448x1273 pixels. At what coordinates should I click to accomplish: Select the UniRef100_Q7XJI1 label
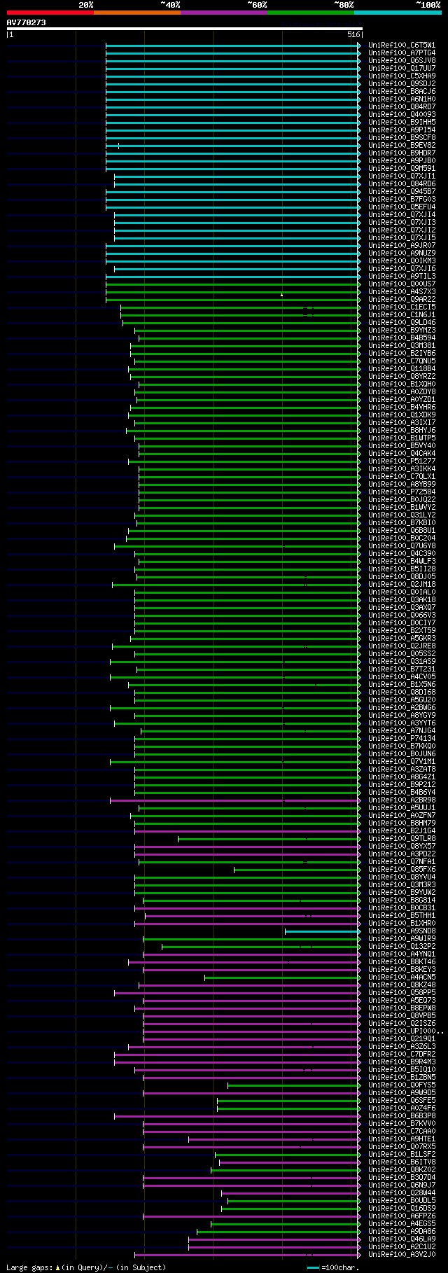click(x=402, y=176)
